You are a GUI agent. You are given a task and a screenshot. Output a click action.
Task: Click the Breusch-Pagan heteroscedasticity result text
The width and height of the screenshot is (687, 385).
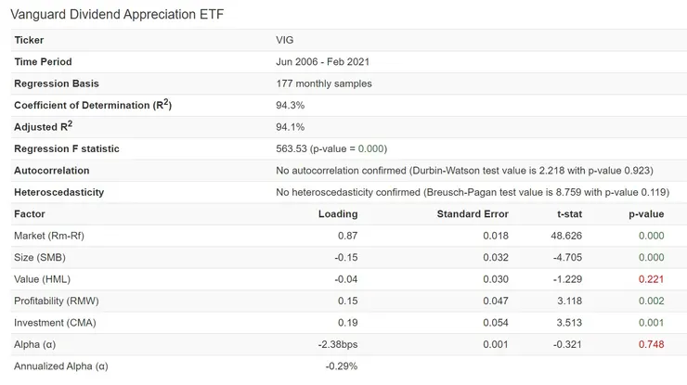(x=473, y=192)
